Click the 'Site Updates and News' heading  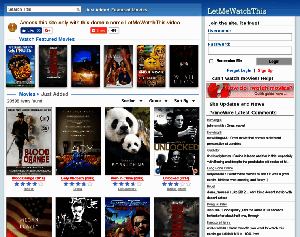click(237, 104)
